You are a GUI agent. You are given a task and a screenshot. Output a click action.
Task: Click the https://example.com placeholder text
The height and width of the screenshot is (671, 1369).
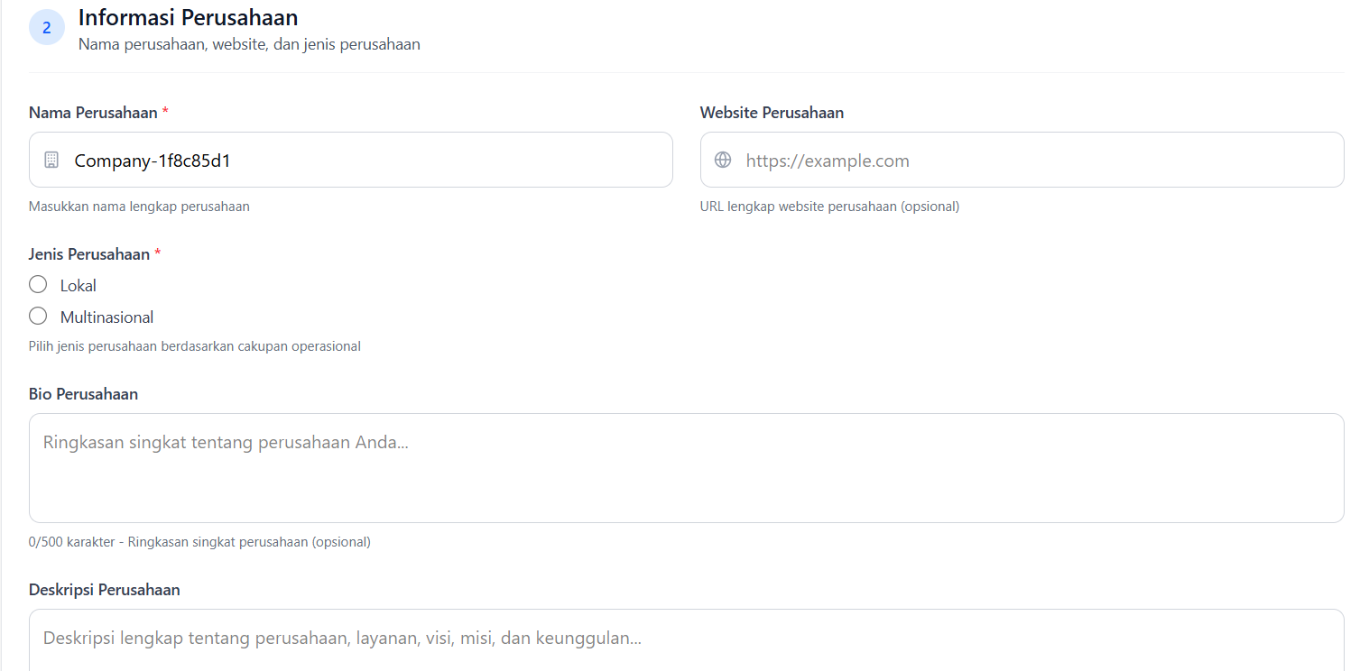(827, 160)
